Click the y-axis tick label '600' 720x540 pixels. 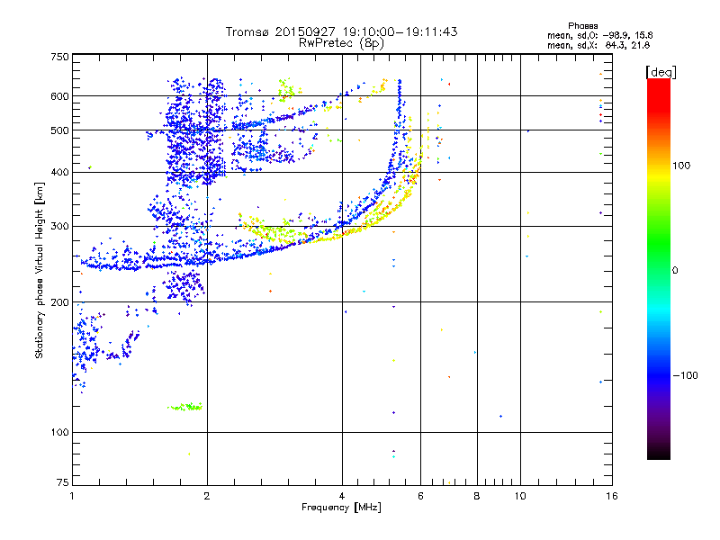(x=59, y=96)
